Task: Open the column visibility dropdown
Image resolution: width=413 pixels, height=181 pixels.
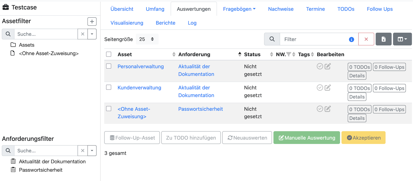Action: tap(402, 39)
